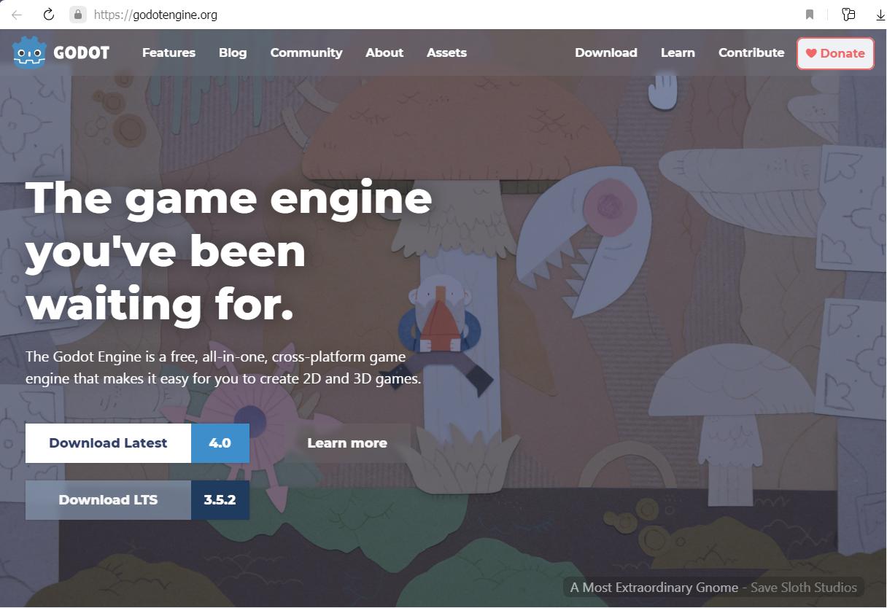The height and width of the screenshot is (608, 887).
Task: Go to the Blog page
Action: click(233, 52)
